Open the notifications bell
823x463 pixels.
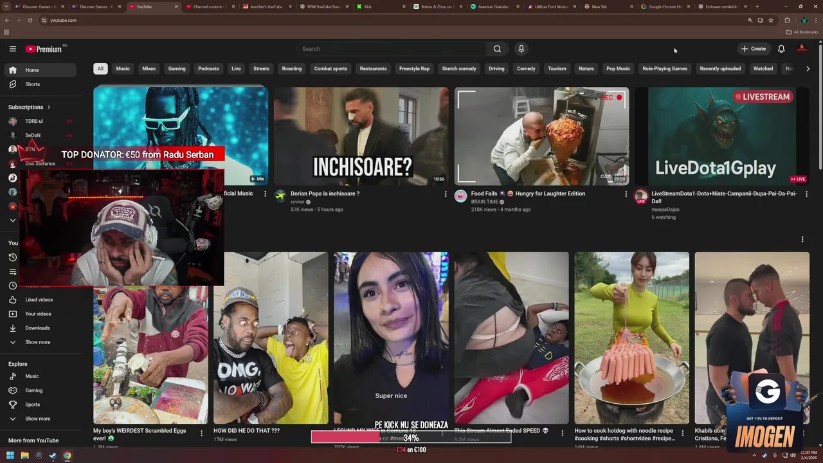coord(781,49)
